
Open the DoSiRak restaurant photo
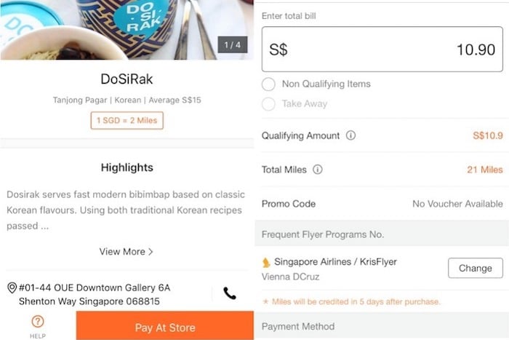[127, 30]
